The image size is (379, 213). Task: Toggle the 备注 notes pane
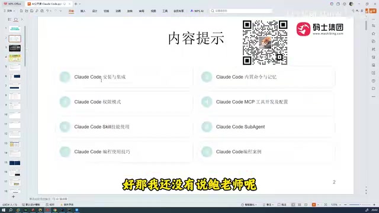(268, 205)
